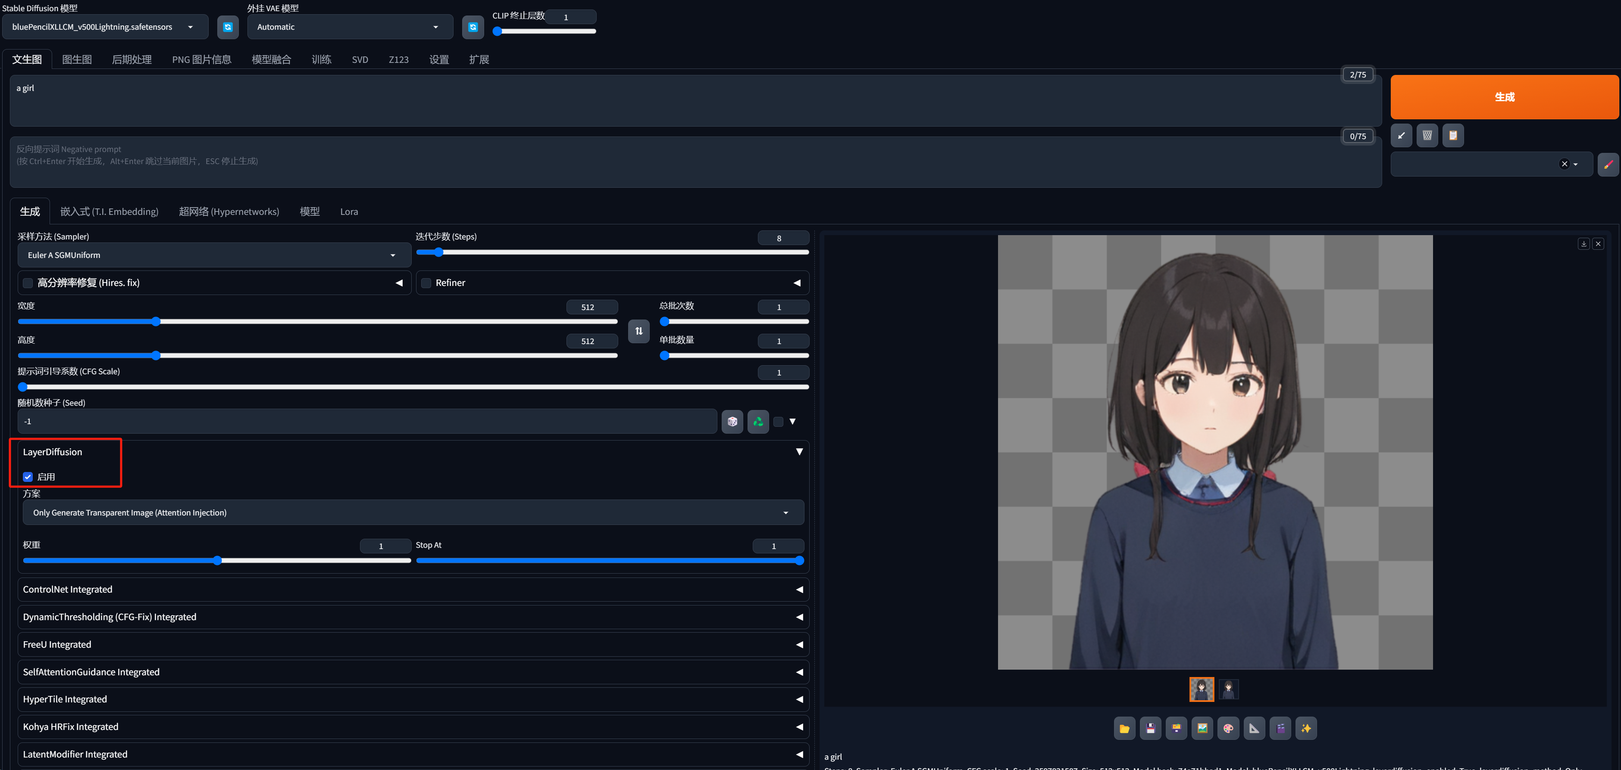Open the LayerDiffusion 方案 method dropdown
1621x770 pixels.
(x=413, y=513)
